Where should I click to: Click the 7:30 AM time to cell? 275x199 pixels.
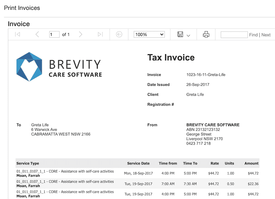tap(190, 184)
